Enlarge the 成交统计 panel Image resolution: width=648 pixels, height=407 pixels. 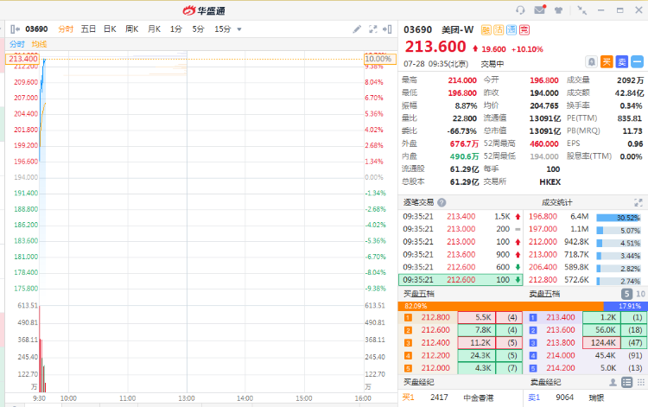639,202
